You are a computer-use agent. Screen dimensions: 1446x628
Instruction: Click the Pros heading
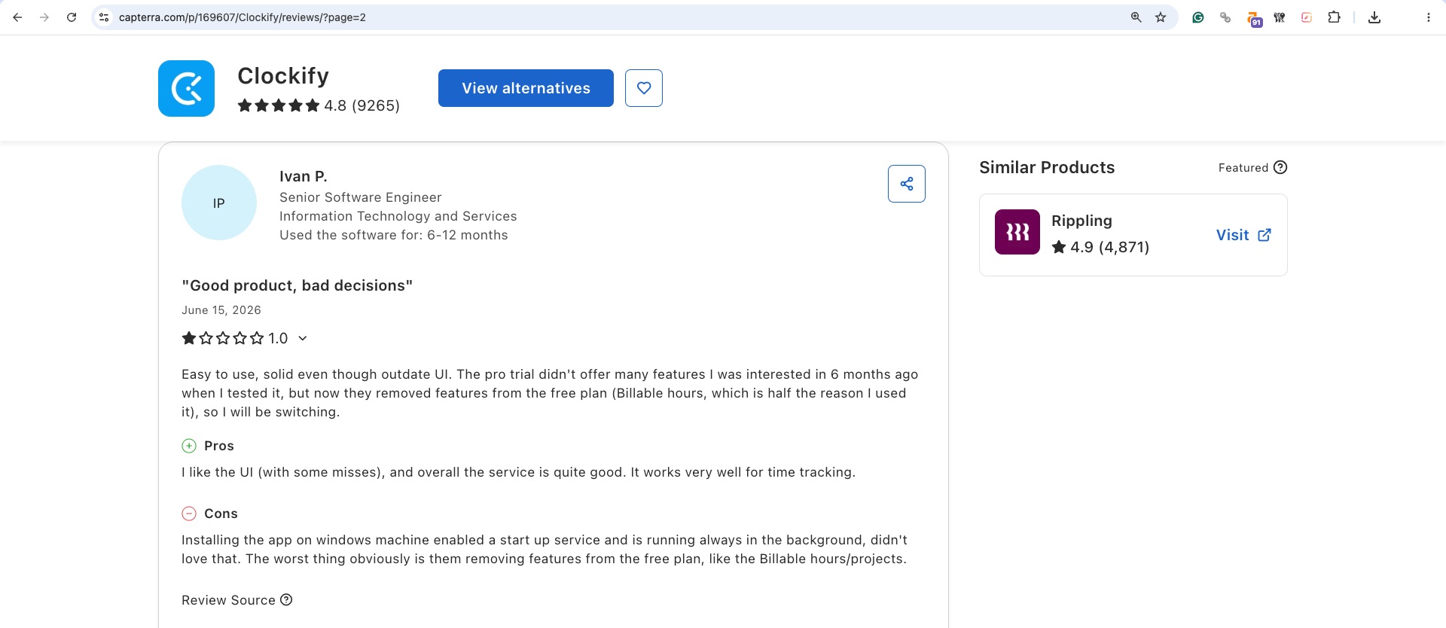pos(219,446)
